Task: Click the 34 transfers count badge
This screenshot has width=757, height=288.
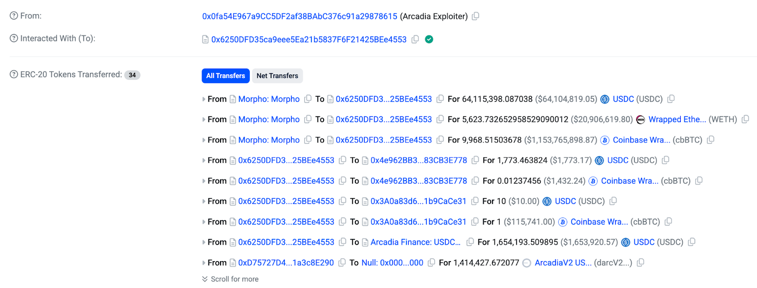Action: click(x=132, y=75)
